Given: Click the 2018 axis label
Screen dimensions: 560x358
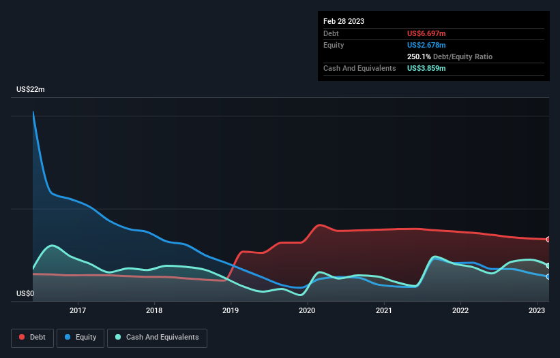Looking at the screenshot, I should click(x=154, y=310).
